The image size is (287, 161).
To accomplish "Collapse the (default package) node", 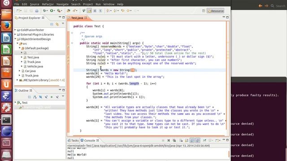I will pyautogui.click(x=20, y=48).
